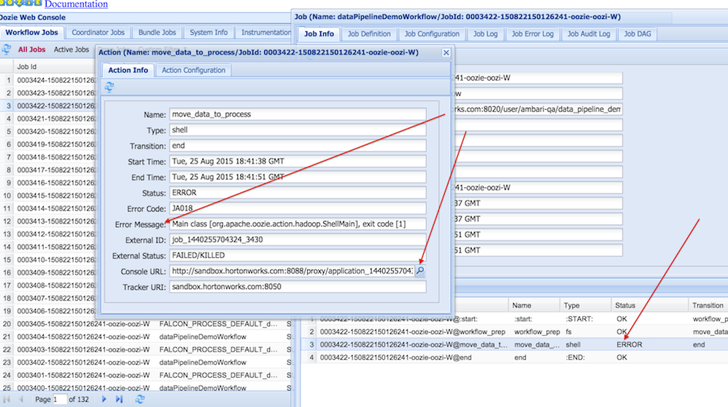728x407 pixels.
Task: Click the pagination refresh icon
Action: click(x=140, y=399)
